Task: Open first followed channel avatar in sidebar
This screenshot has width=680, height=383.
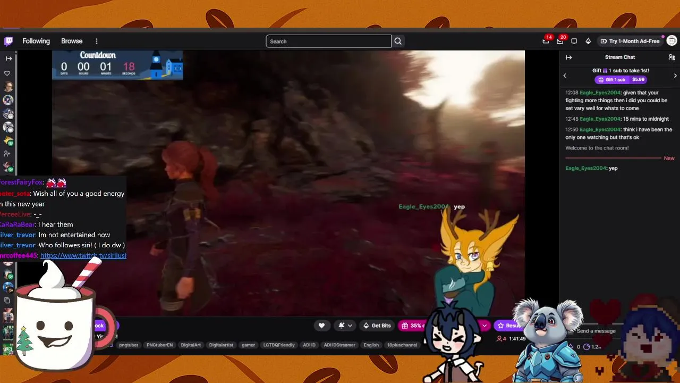Action: (x=8, y=87)
